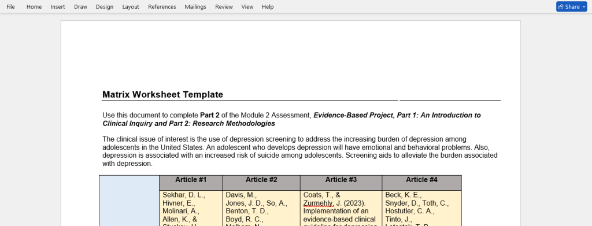The height and width of the screenshot is (226, 592).
Task: Click 'Sekhar, D. L.,' in Article #1
Action: pyautogui.click(x=183, y=195)
